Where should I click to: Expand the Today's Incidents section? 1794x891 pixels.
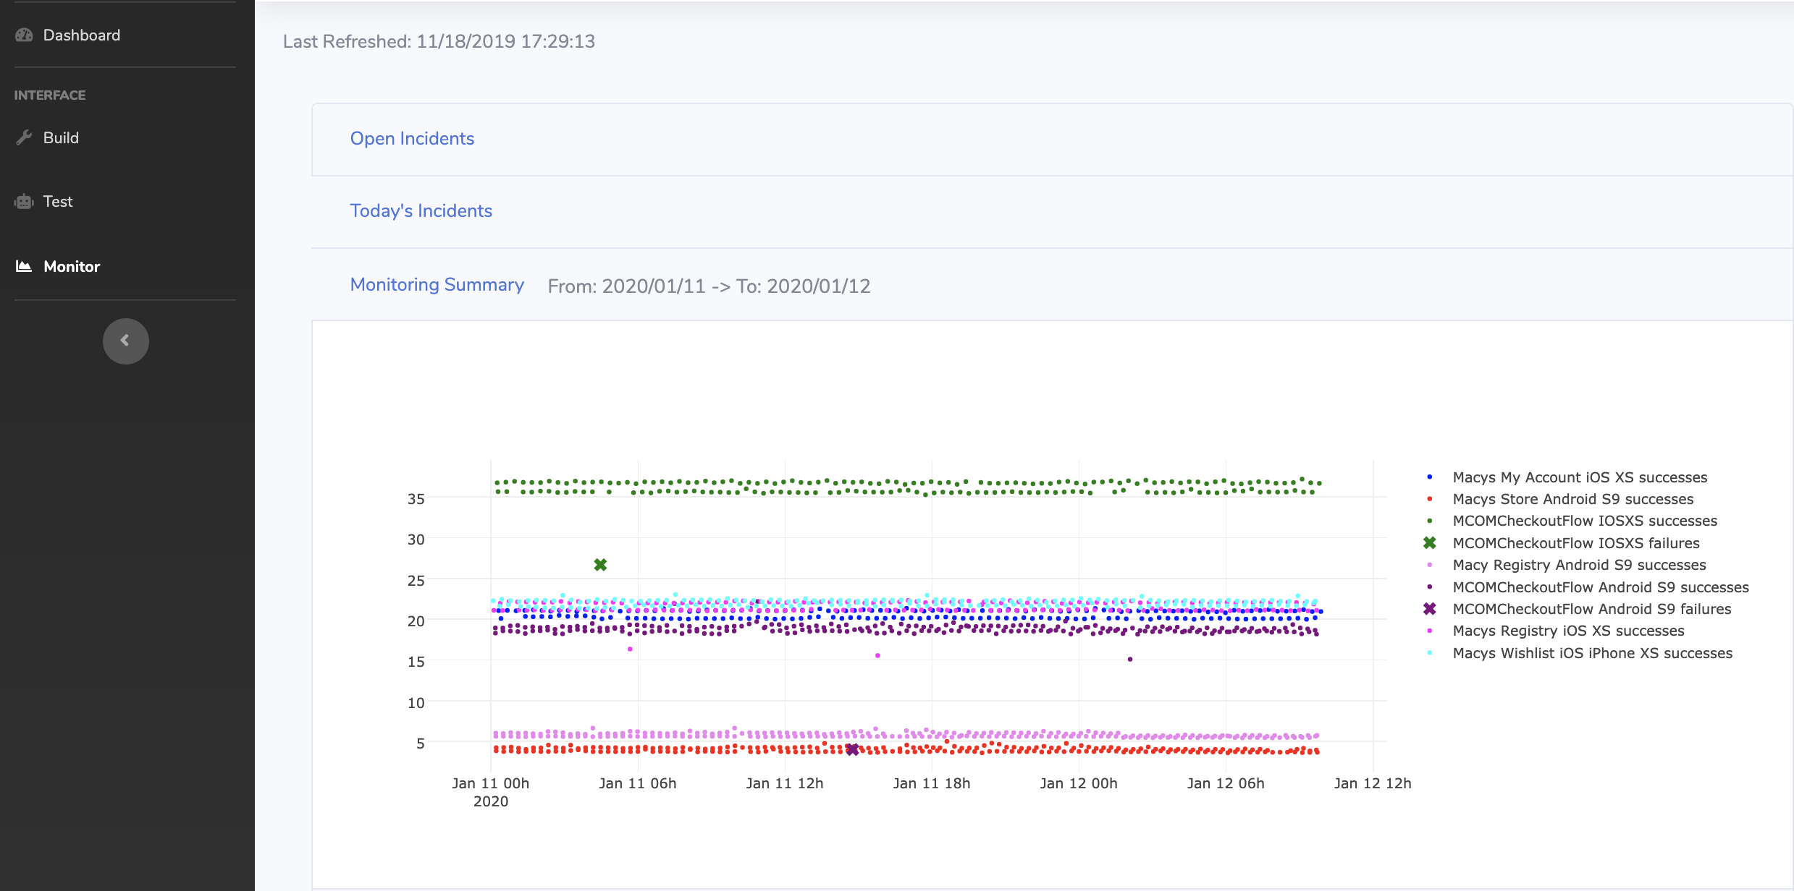click(x=421, y=211)
